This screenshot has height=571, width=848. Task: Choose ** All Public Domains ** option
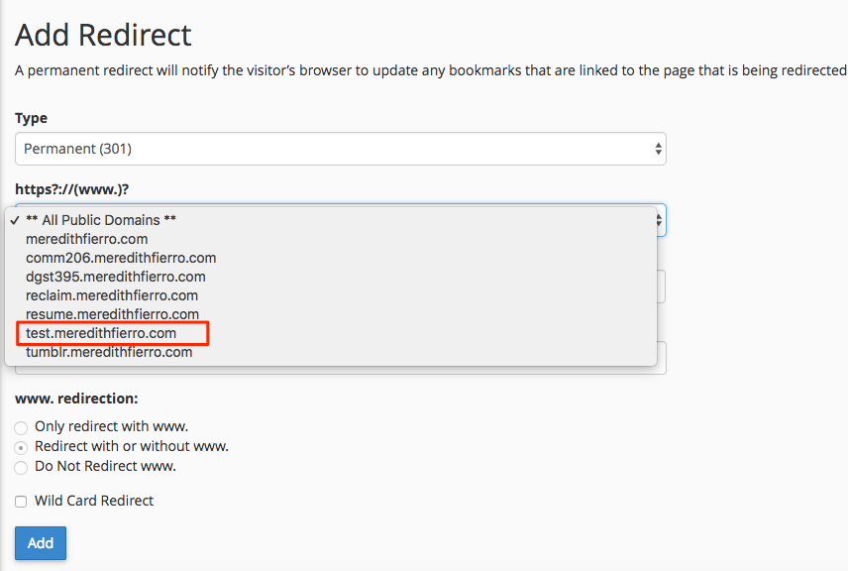tap(101, 220)
